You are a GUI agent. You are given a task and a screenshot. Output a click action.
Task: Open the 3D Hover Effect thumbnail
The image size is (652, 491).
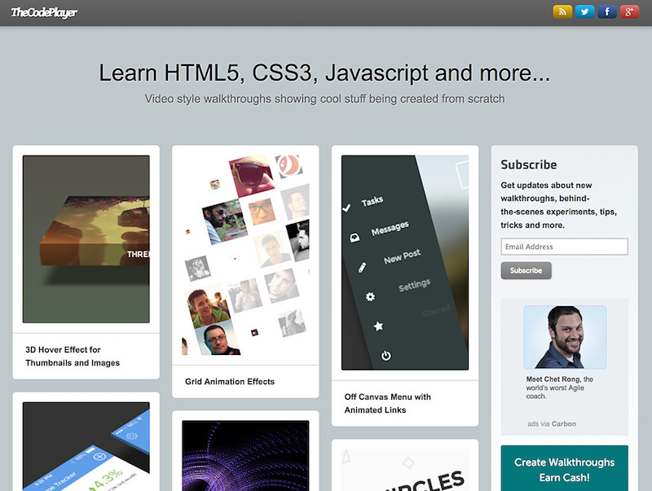(x=86, y=239)
